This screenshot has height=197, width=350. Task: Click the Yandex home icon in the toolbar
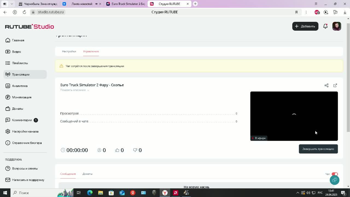pos(15,12)
